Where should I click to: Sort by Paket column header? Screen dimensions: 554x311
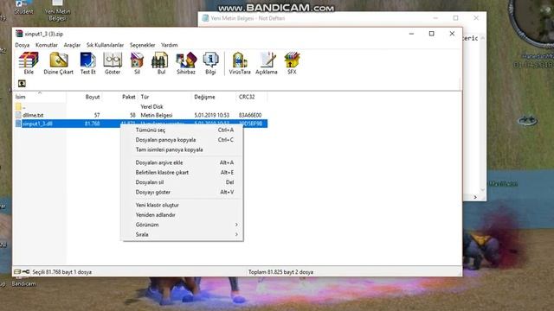[x=120, y=97]
